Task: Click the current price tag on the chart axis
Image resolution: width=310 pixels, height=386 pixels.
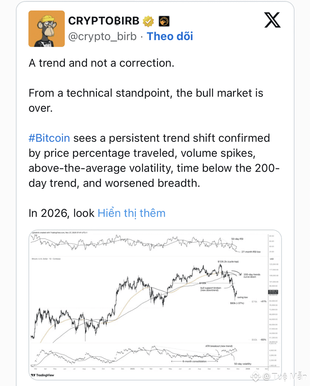Action: (x=273, y=292)
